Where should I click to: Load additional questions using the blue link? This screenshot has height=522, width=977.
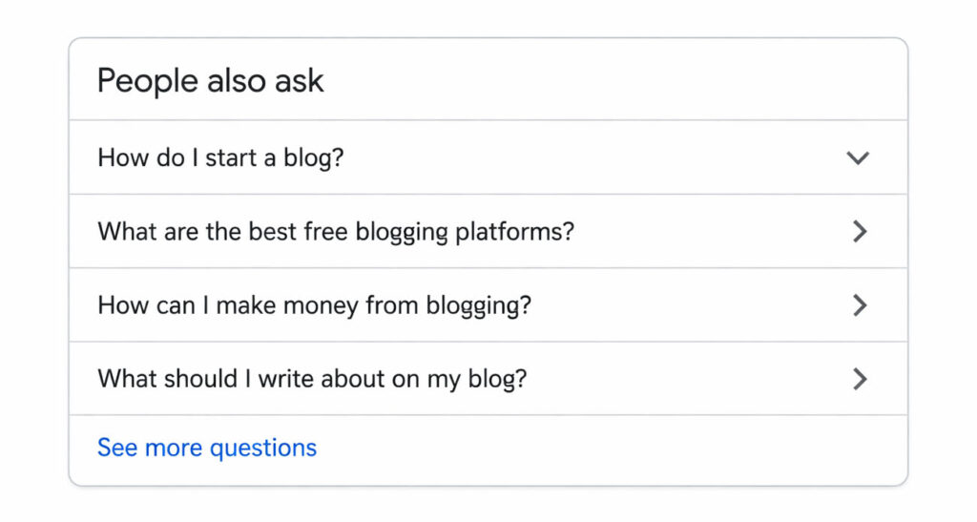[x=207, y=448]
